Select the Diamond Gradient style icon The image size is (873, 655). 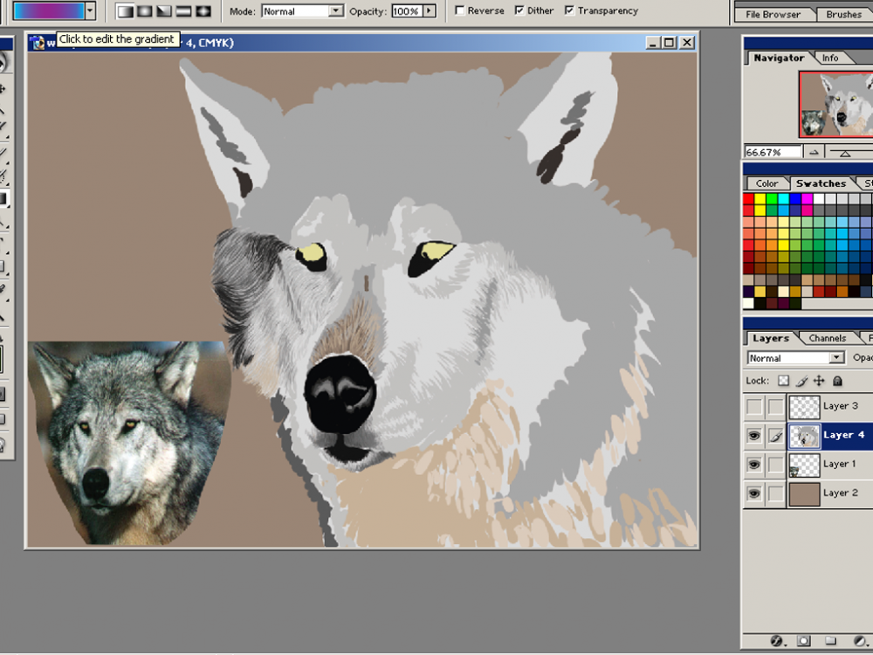pos(203,10)
